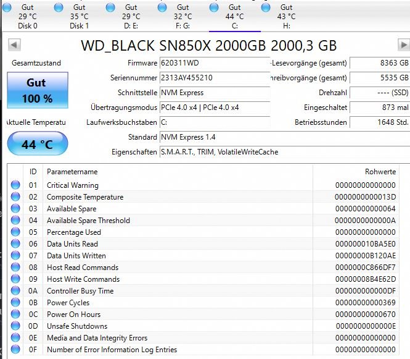Click raw value 0000000000670
The height and width of the screenshot is (359, 410).
coord(365,315)
